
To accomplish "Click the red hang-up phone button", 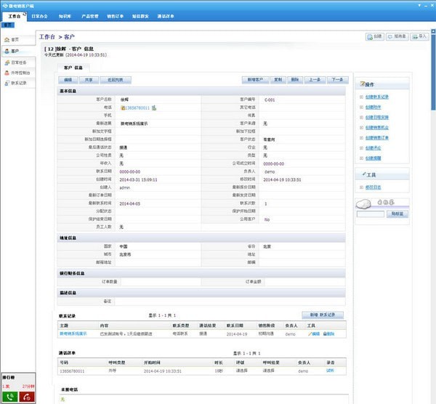I will click(26, 397).
